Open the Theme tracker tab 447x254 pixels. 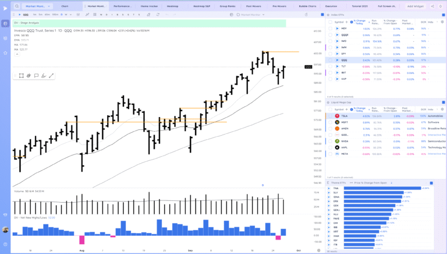tap(149, 6)
